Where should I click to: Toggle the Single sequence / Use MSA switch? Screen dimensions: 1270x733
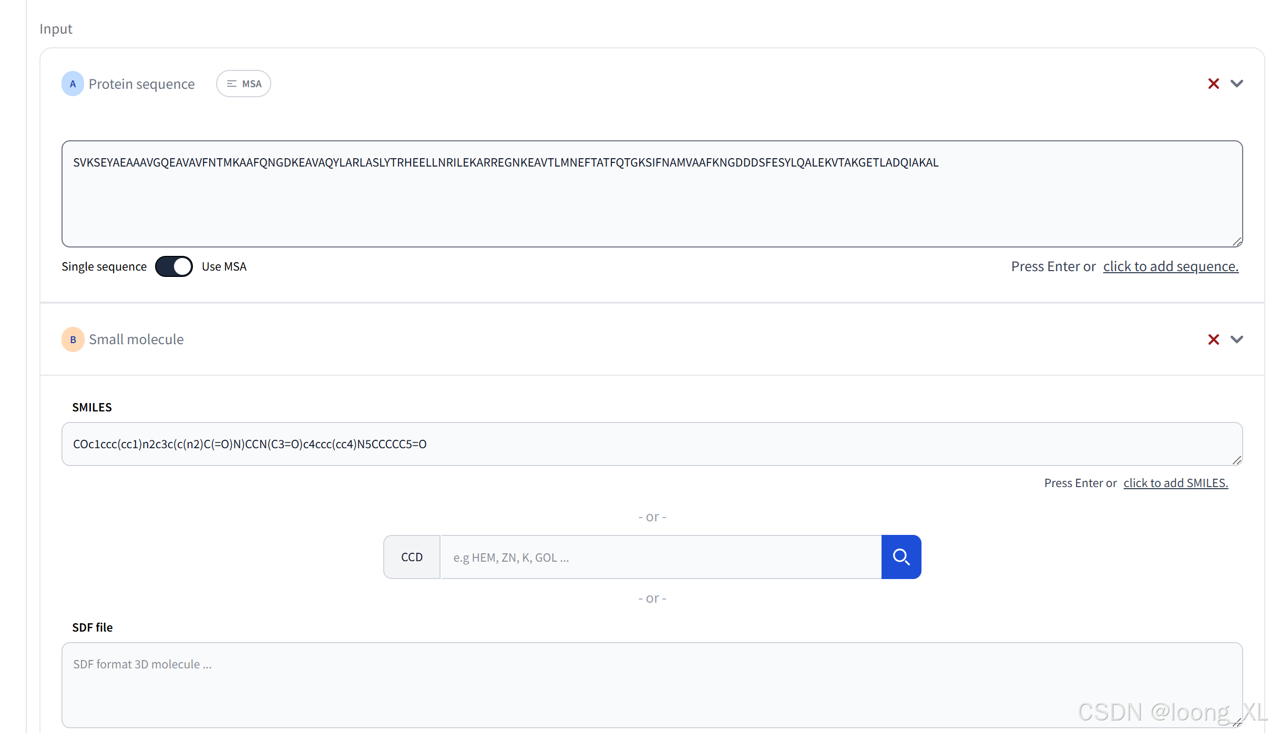[174, 266]
